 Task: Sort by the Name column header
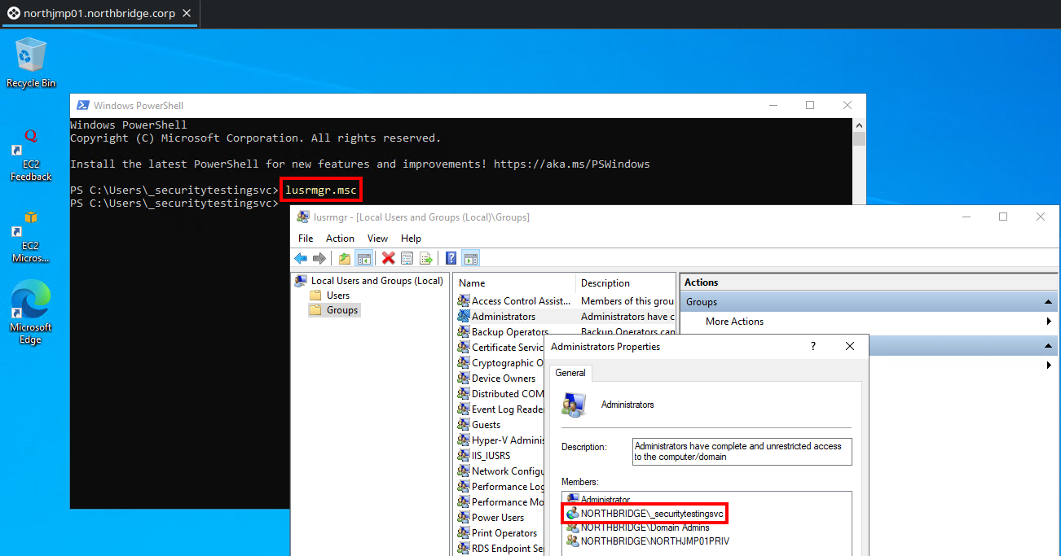[515, 283]
